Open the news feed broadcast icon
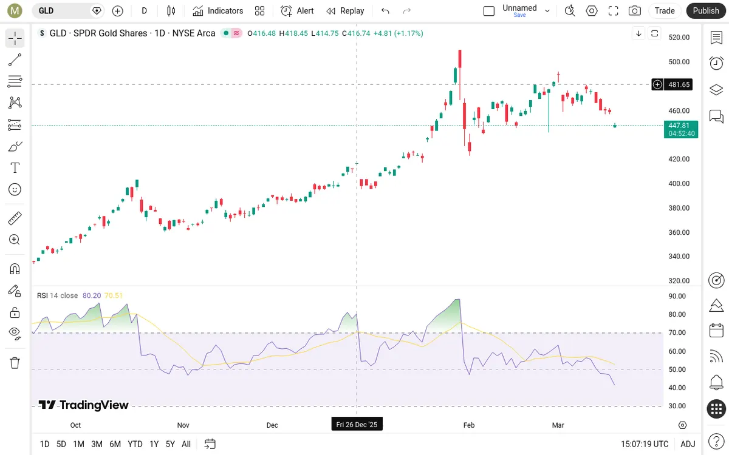Viewport: 729px width, 455px height. pyautogui.click(x=716, y=357)
